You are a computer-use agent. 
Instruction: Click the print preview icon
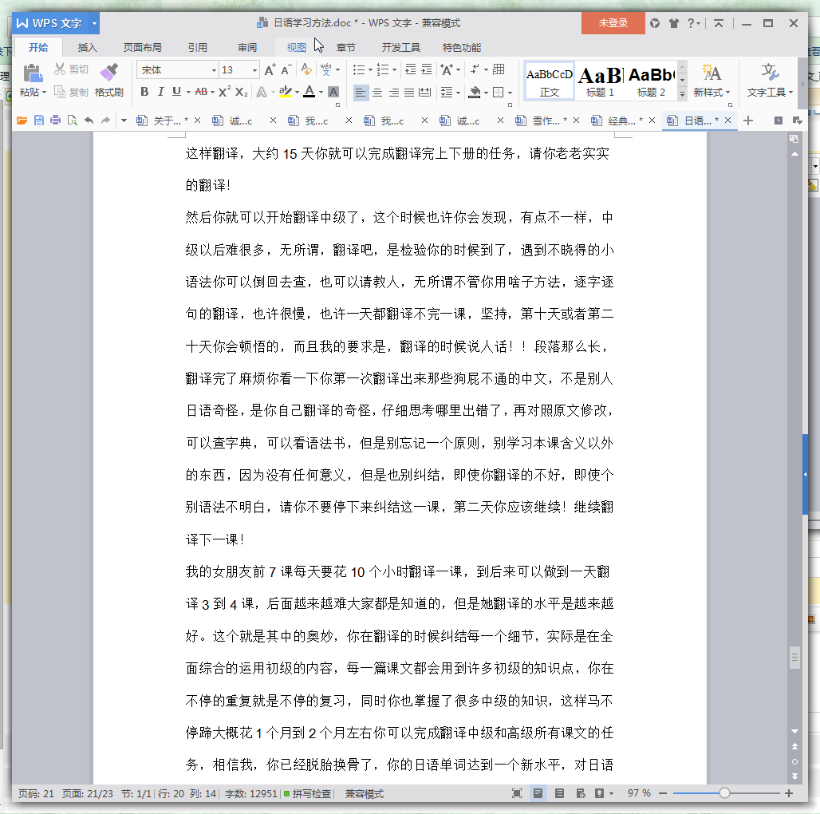tap(72, 121)
